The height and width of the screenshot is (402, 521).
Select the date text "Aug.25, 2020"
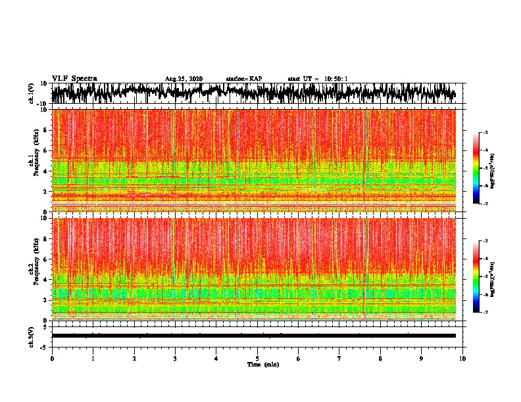pos(184,79)
